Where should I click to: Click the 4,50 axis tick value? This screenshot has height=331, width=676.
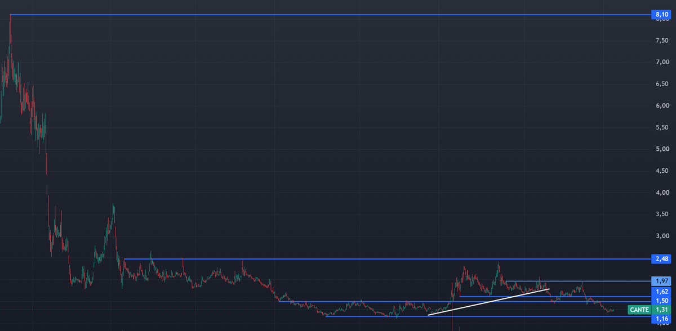[x=662, y=171]
